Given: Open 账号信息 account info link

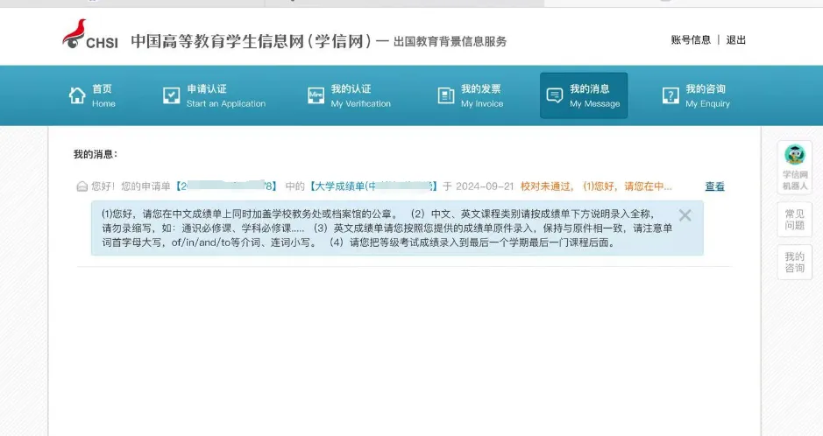Looking at the screenshot, I should point(691,39).
